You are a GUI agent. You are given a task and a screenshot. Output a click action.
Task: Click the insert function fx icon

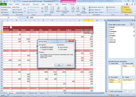click(27, 17)
